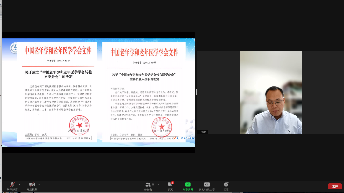
Task: Leave the meeting with 离开 button
Action: 335,186
